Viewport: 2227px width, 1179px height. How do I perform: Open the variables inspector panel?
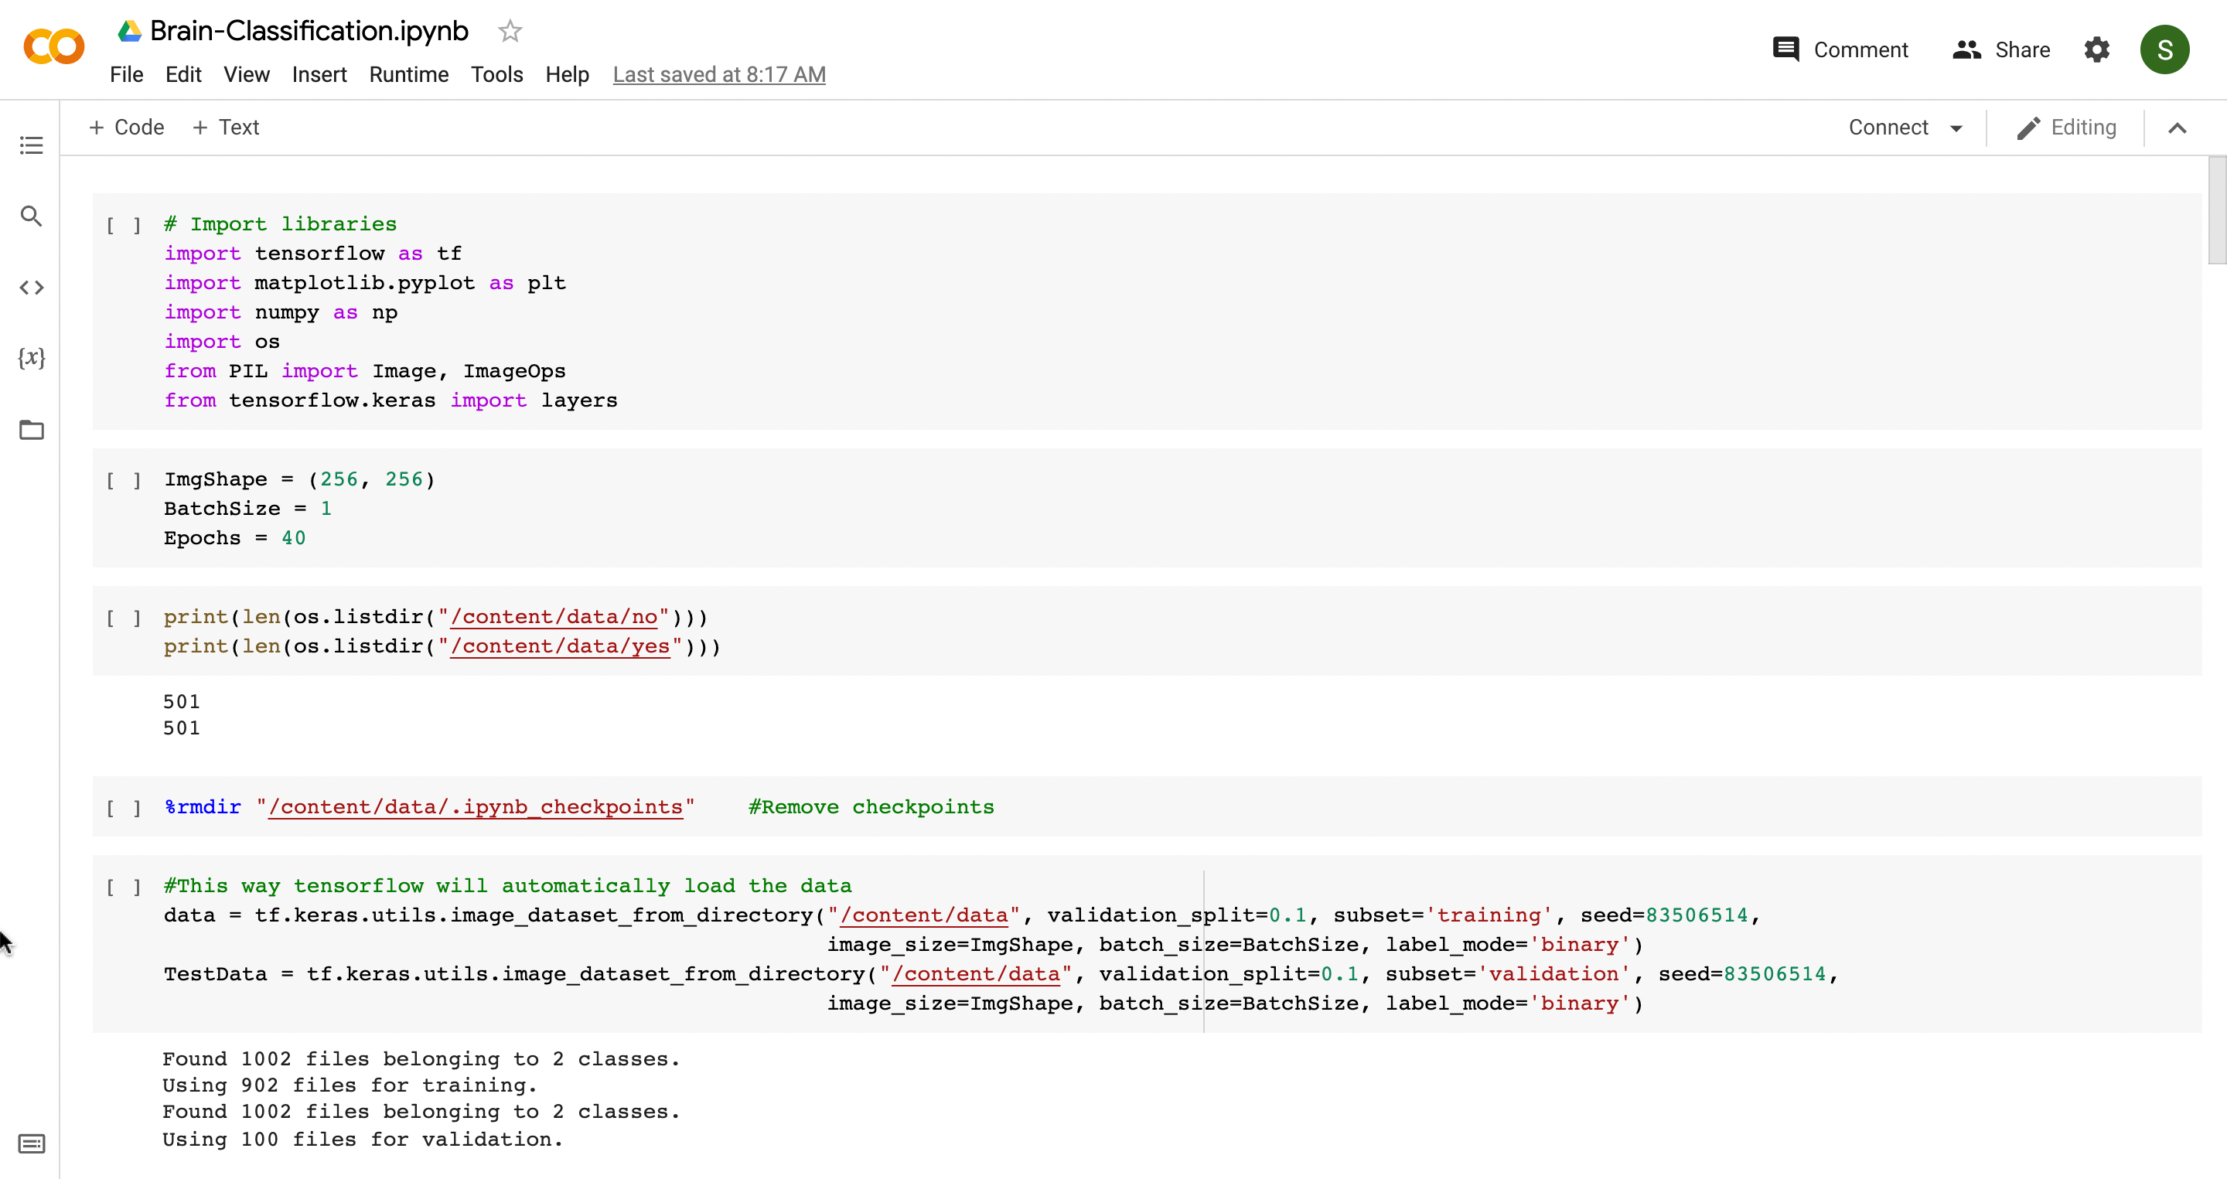[x=31, y=358]
